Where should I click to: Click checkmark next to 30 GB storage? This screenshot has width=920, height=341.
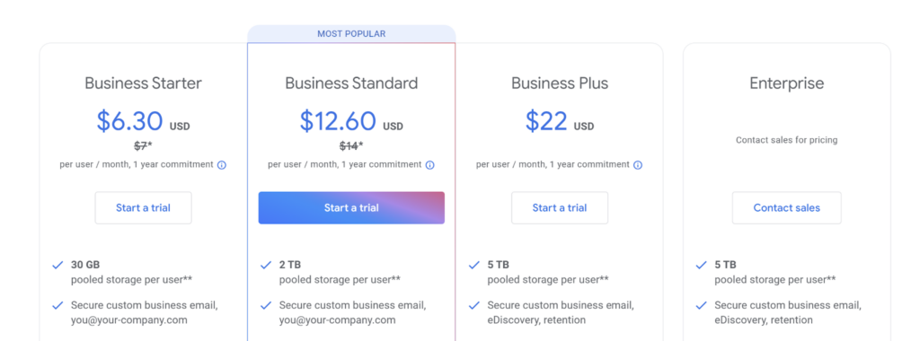pos(57,265)
